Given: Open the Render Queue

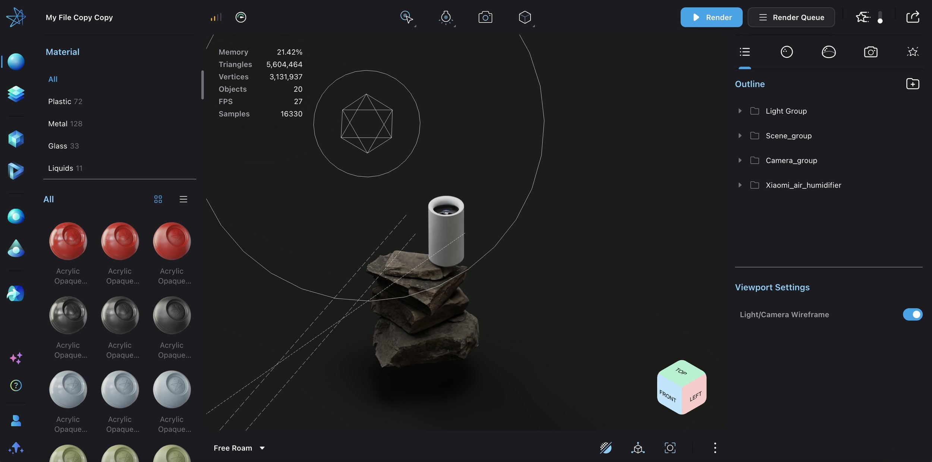Looking at the screenshot, I should pos(791,17).
